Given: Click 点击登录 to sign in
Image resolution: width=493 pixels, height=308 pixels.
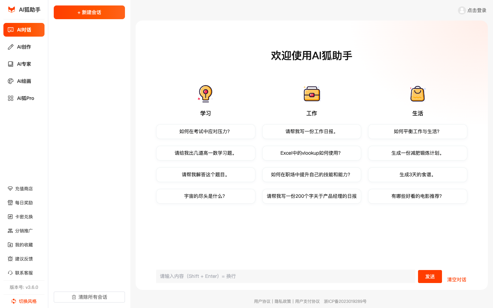Looking at the screenshot, I should pos(477,10).
